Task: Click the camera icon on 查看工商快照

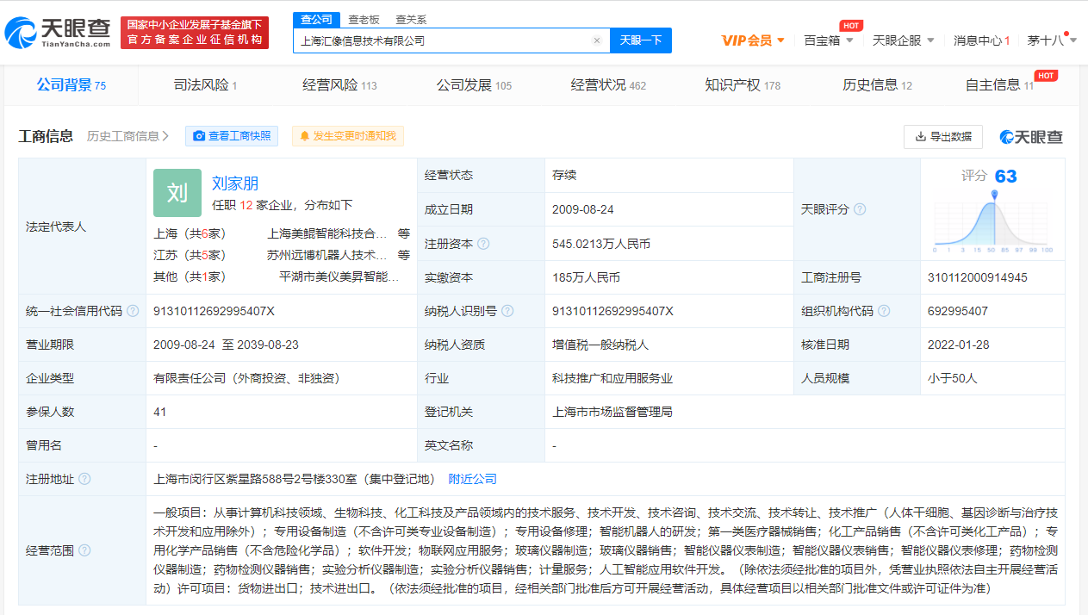Action: 198,136
